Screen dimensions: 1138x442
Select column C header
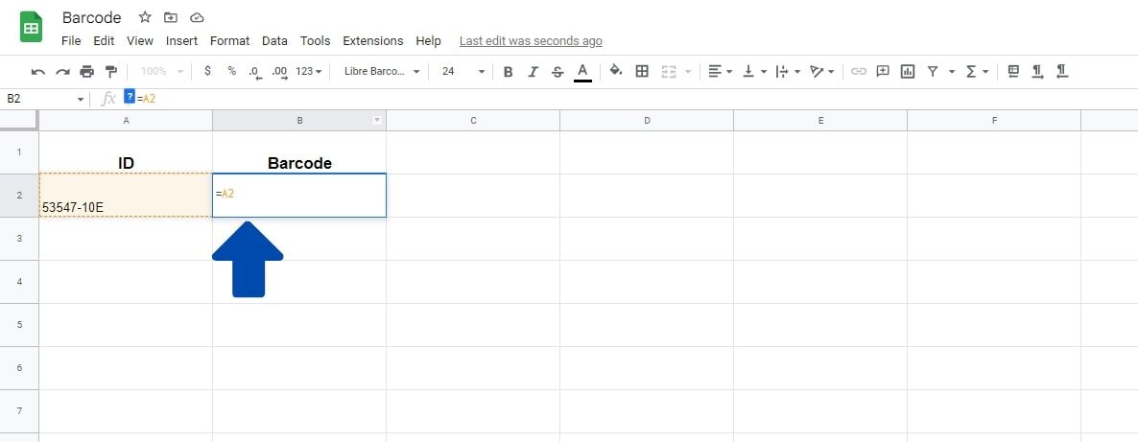coord(473,121)
